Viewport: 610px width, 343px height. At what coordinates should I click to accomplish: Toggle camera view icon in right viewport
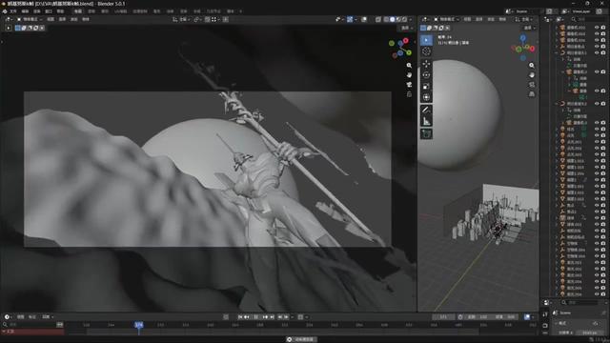(x=532, y=85)
